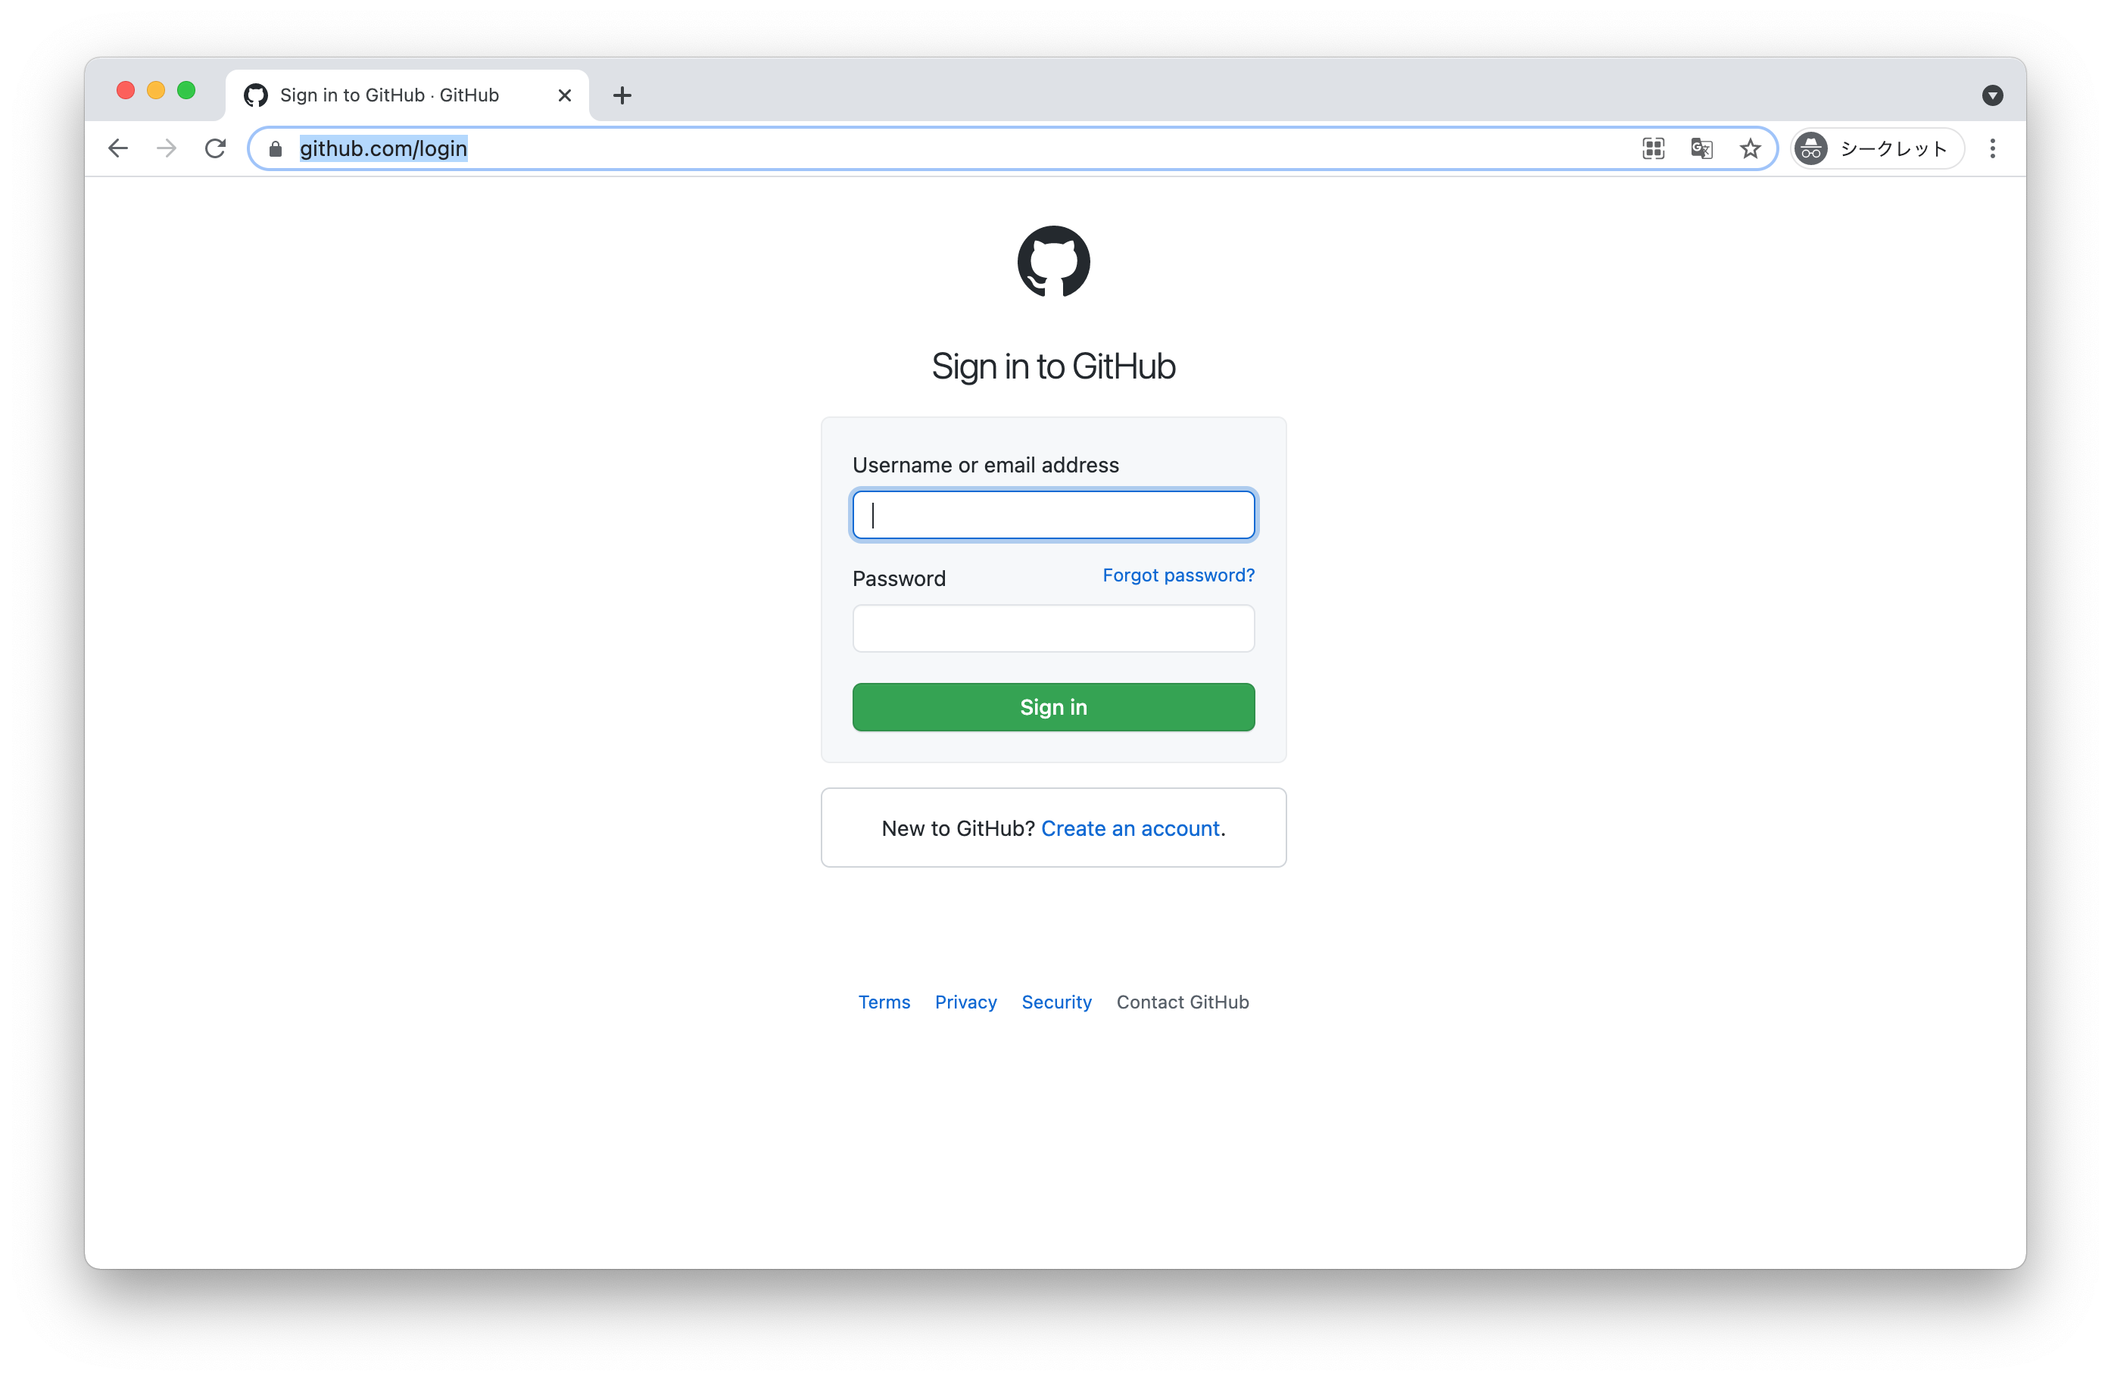
Task: Click the Google Translate icon
Action: [x=1703, y=148]
